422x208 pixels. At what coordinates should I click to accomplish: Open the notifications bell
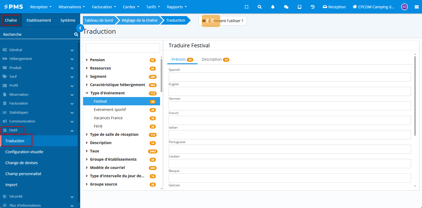click(273, 7)
